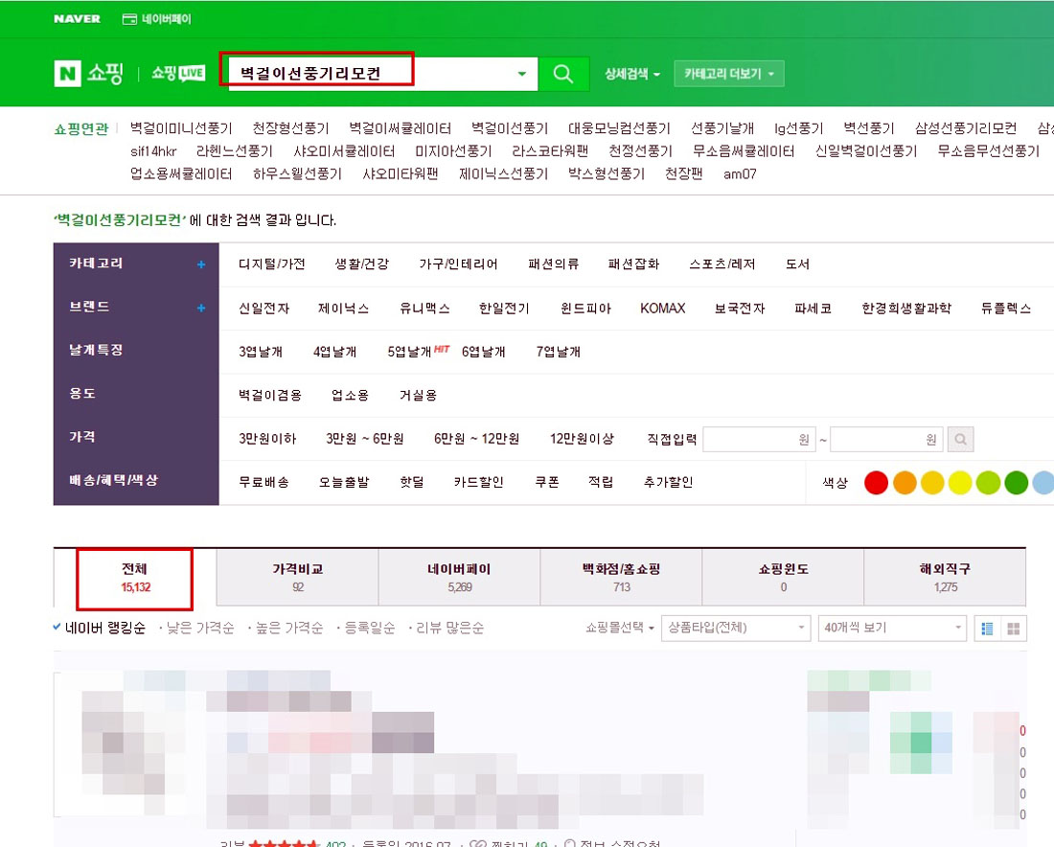Open related search 샤오미서큘레이터

tap(344, 151)
